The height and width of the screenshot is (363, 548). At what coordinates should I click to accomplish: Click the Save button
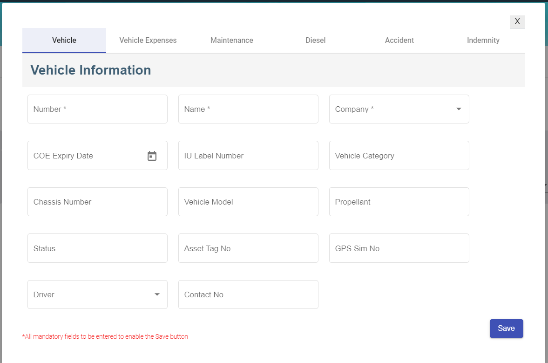point(506,329)
